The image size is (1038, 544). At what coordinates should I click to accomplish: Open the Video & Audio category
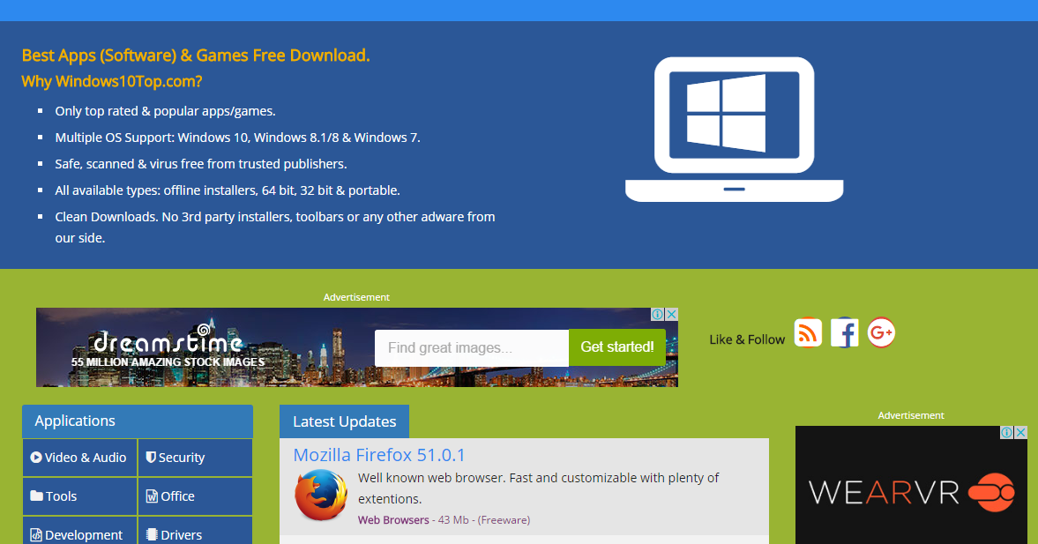point(79,458)
